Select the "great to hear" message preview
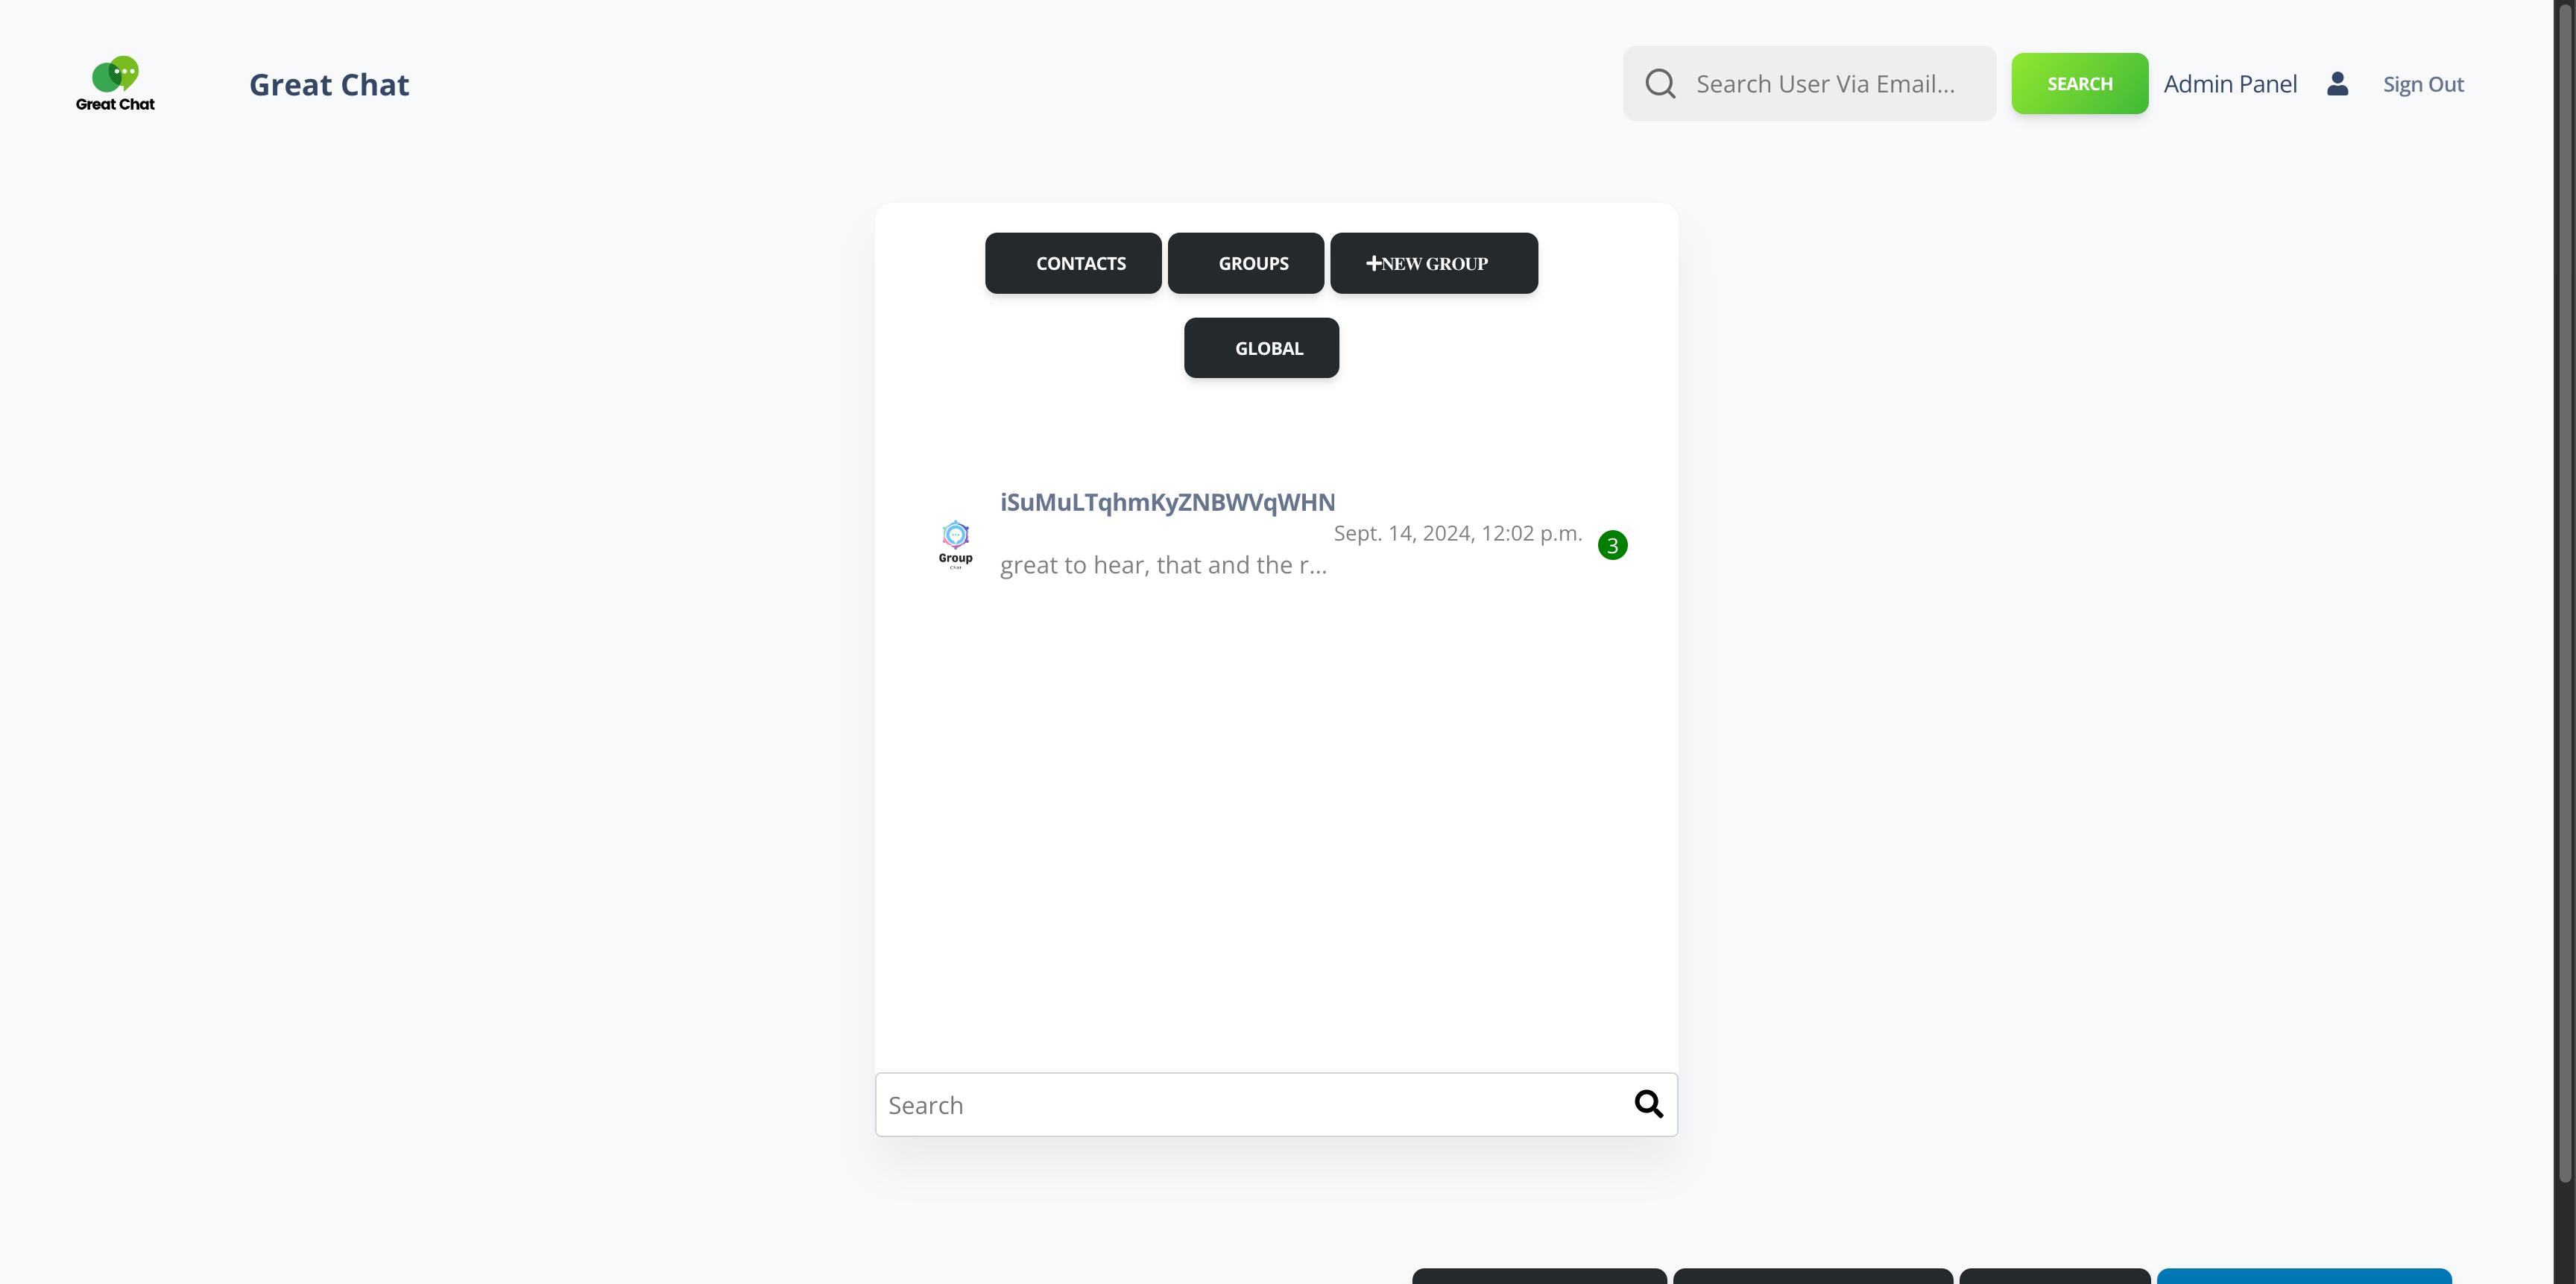2576x1284 pixels. click(x=1163, y=565)
